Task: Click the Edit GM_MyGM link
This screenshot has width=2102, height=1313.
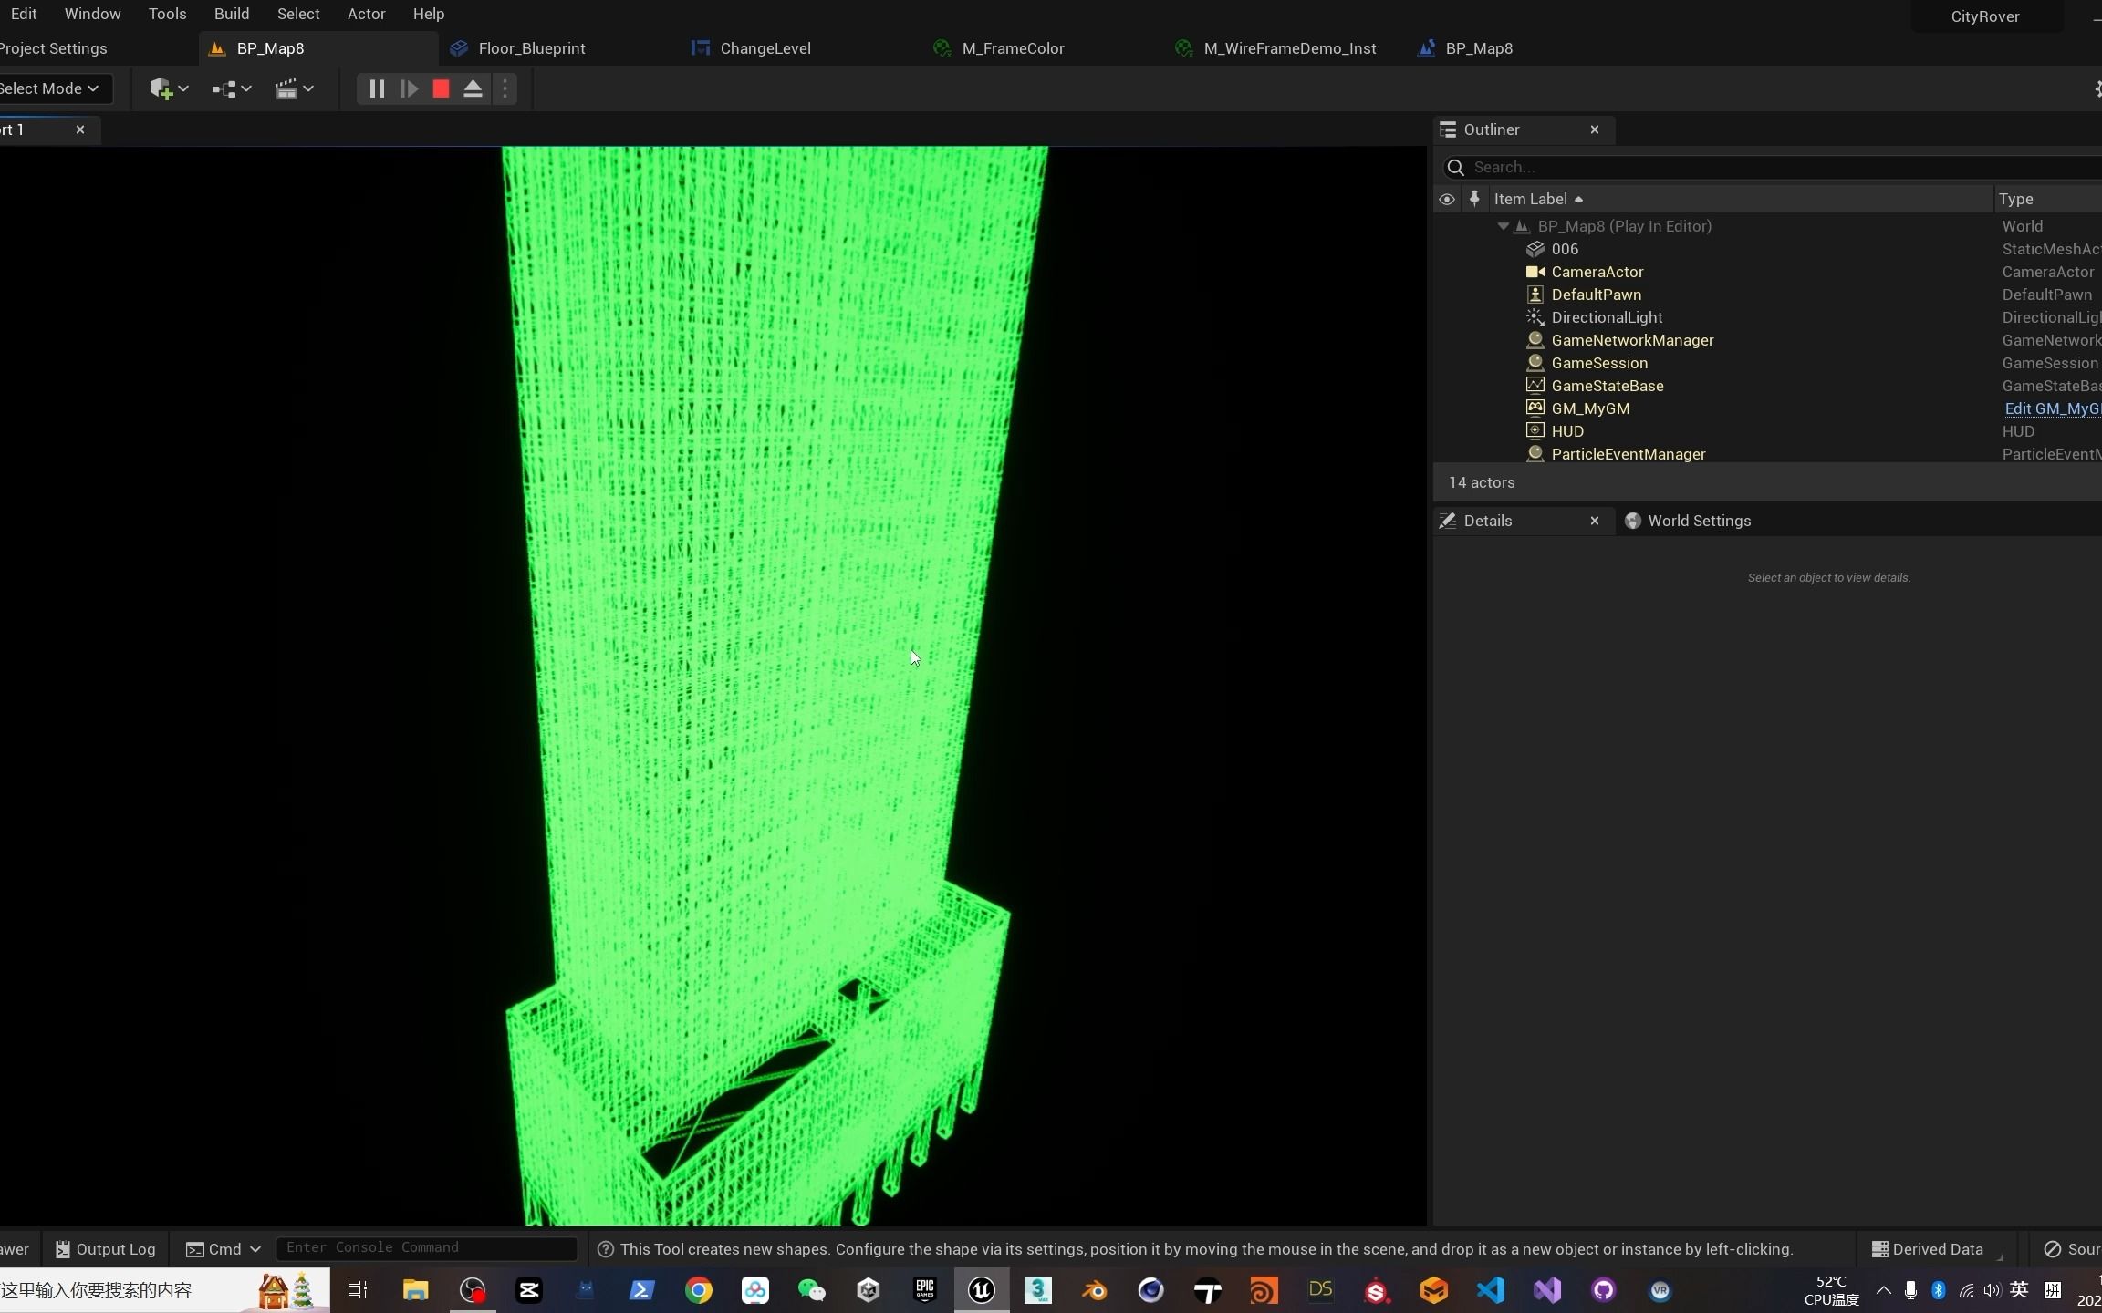Action: point(2053,408)
